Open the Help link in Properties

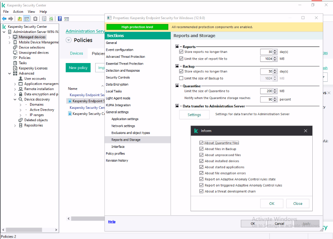pyautogui.click(x=112, y=222)
